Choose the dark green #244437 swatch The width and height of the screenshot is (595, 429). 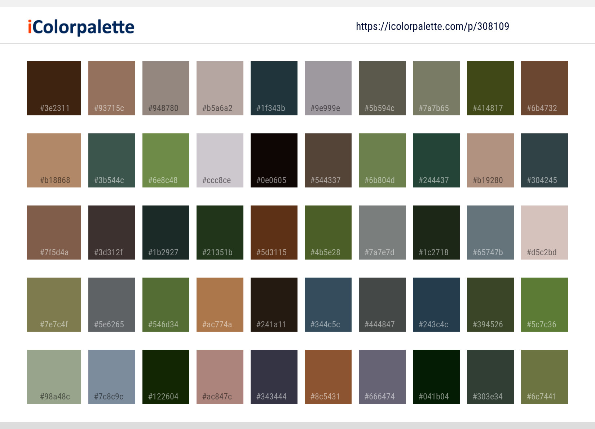[x=436, y=160]
